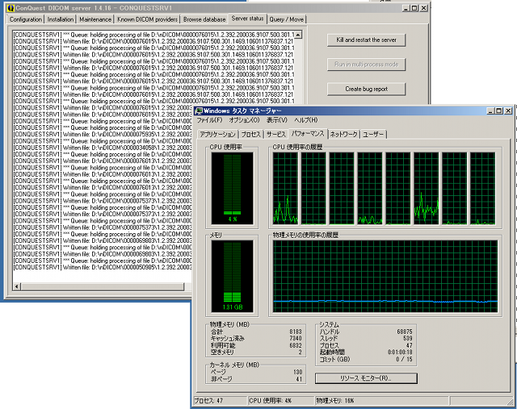This screenshot has height=409, width=517.
Task: Close the Windows Task Manager window
Action: (x=508, y=111)
